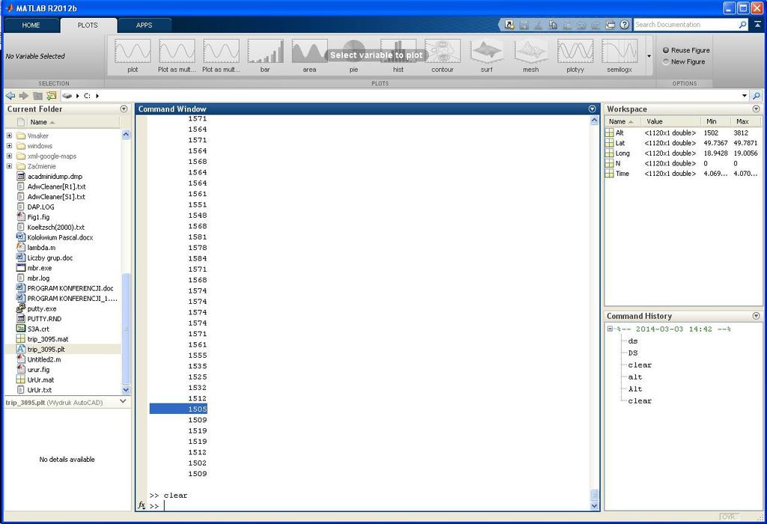Click the Save icon in quick access toolbar
Screen dimensions: 767x524
tap(524, 25)
